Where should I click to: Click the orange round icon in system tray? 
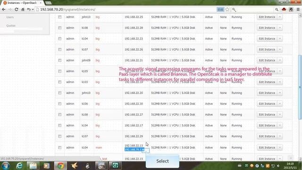[x=252, y=166]
